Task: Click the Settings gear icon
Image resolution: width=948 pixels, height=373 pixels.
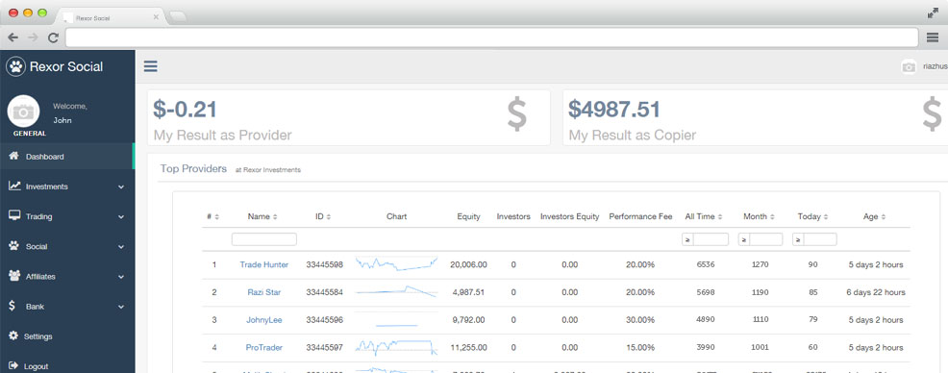Action: pos(13,336)
